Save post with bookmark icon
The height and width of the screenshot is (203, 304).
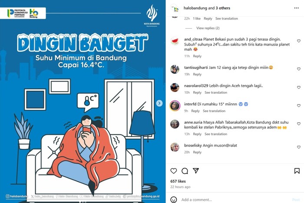pos(297,171)
